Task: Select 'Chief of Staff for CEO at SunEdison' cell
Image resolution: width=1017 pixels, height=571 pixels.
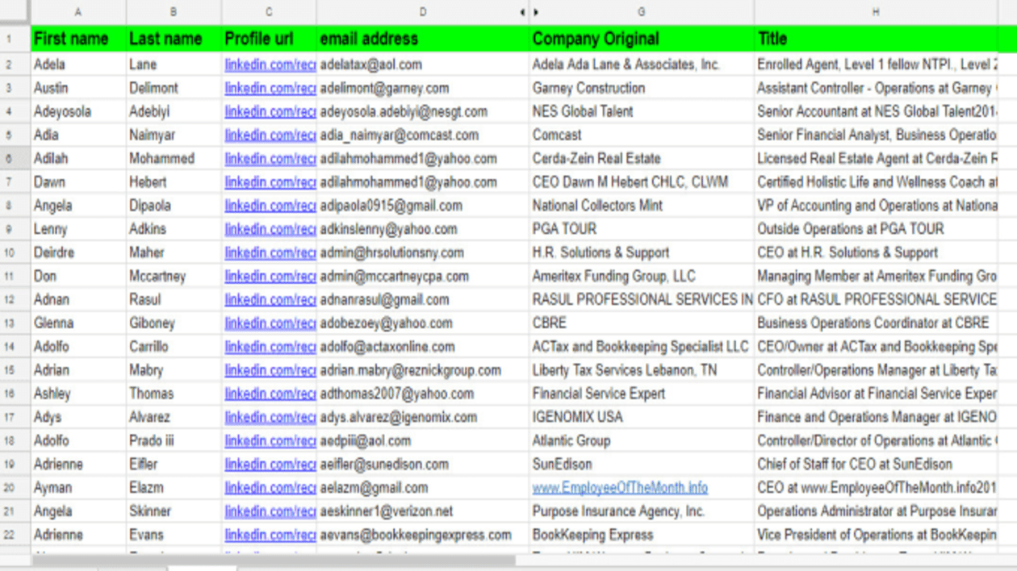Action: coord(876,465)
